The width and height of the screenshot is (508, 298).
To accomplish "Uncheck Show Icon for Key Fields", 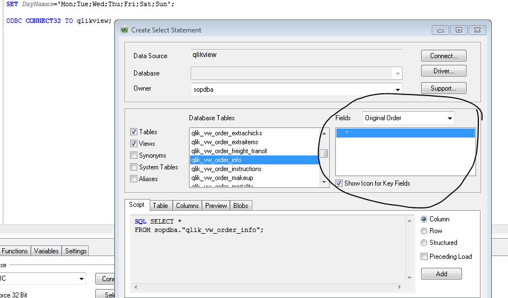I will [x=339, y=183].
